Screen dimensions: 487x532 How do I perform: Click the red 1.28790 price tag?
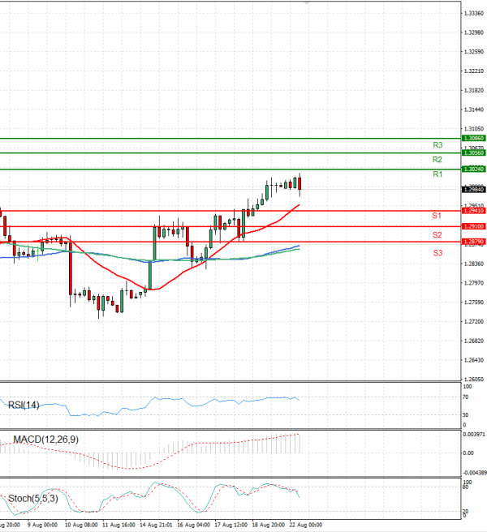(473, 242)
